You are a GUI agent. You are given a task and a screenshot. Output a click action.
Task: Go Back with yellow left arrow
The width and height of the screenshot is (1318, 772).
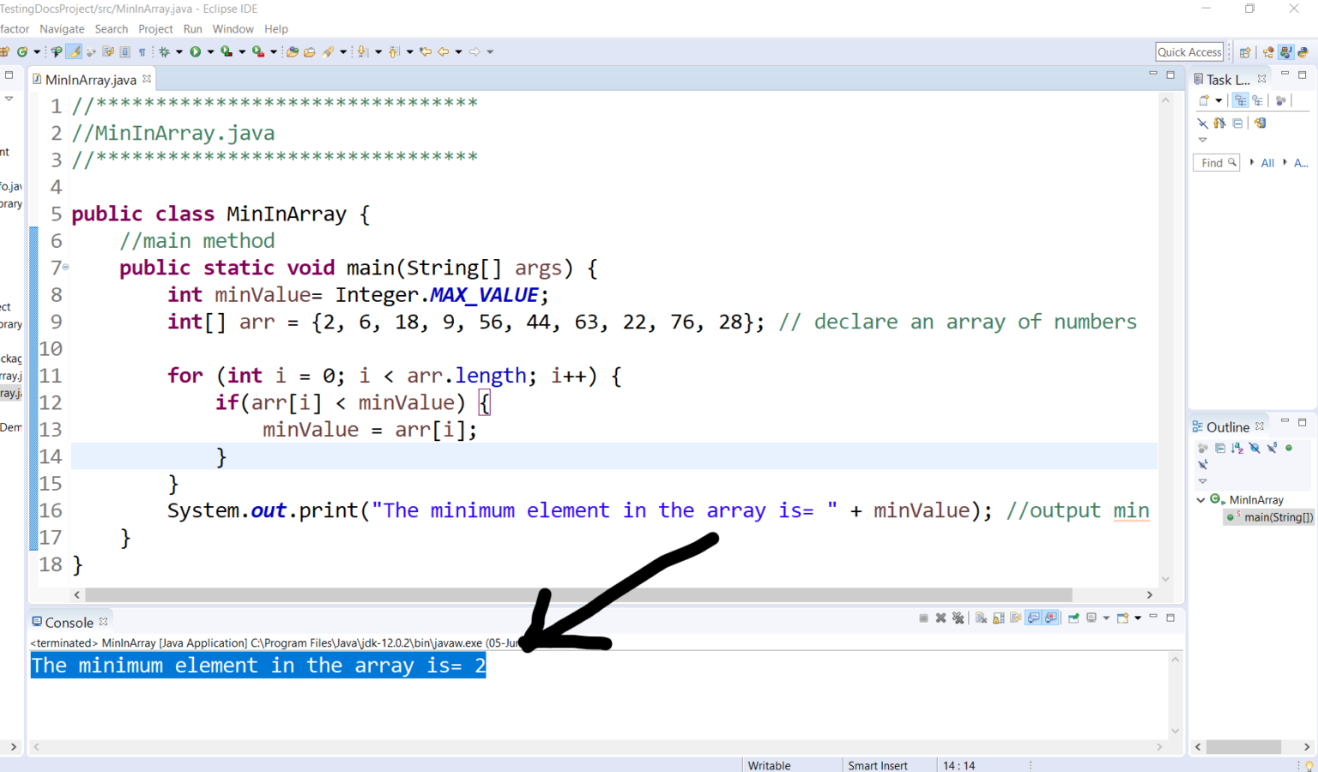(443, 51)
